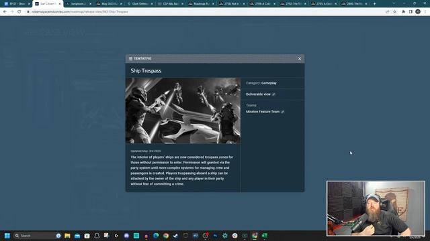This screenshot has height=241, width=430.
Task: Close the Ship Trespass popup
Action: [300, 59]
